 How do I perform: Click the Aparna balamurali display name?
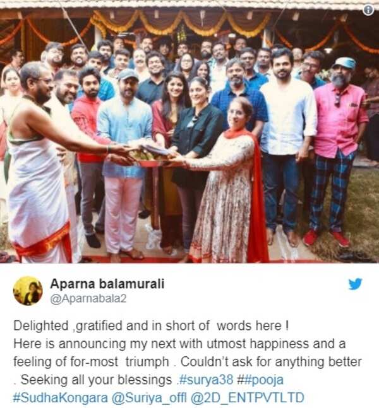tap(107, 283)
